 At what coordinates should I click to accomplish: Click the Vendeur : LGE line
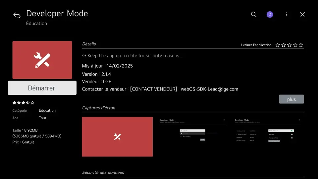[x=96, y=82]
